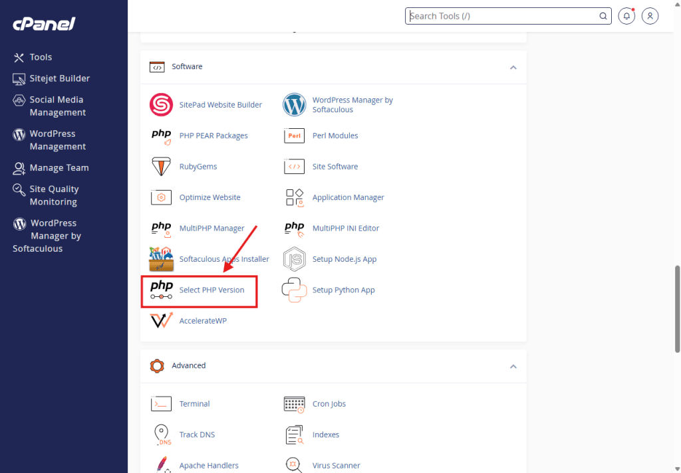The height and width of the screenshot is (473, 681).
Task: Click the notifications bell icon
Action: [x=626, y=16]
